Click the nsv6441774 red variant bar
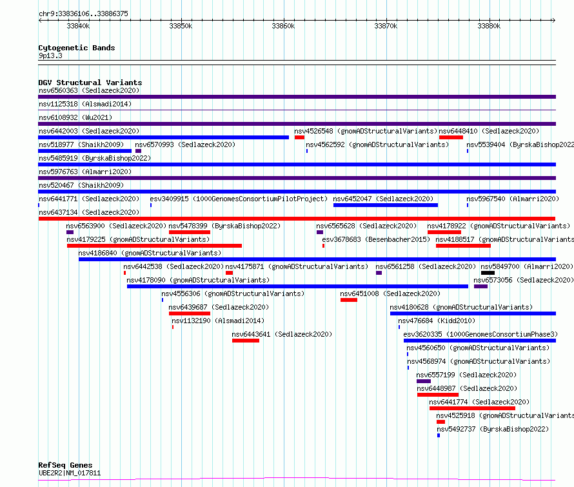 tap(472, 408)
